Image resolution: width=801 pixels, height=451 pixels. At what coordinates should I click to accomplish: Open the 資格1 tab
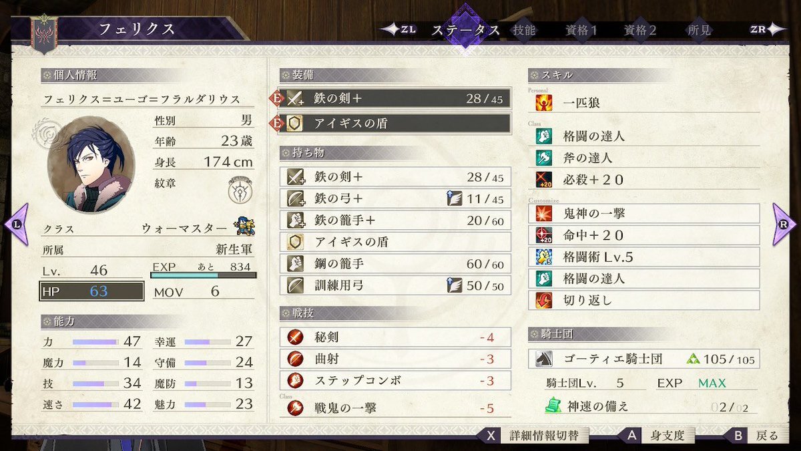(x=581, y=30)
